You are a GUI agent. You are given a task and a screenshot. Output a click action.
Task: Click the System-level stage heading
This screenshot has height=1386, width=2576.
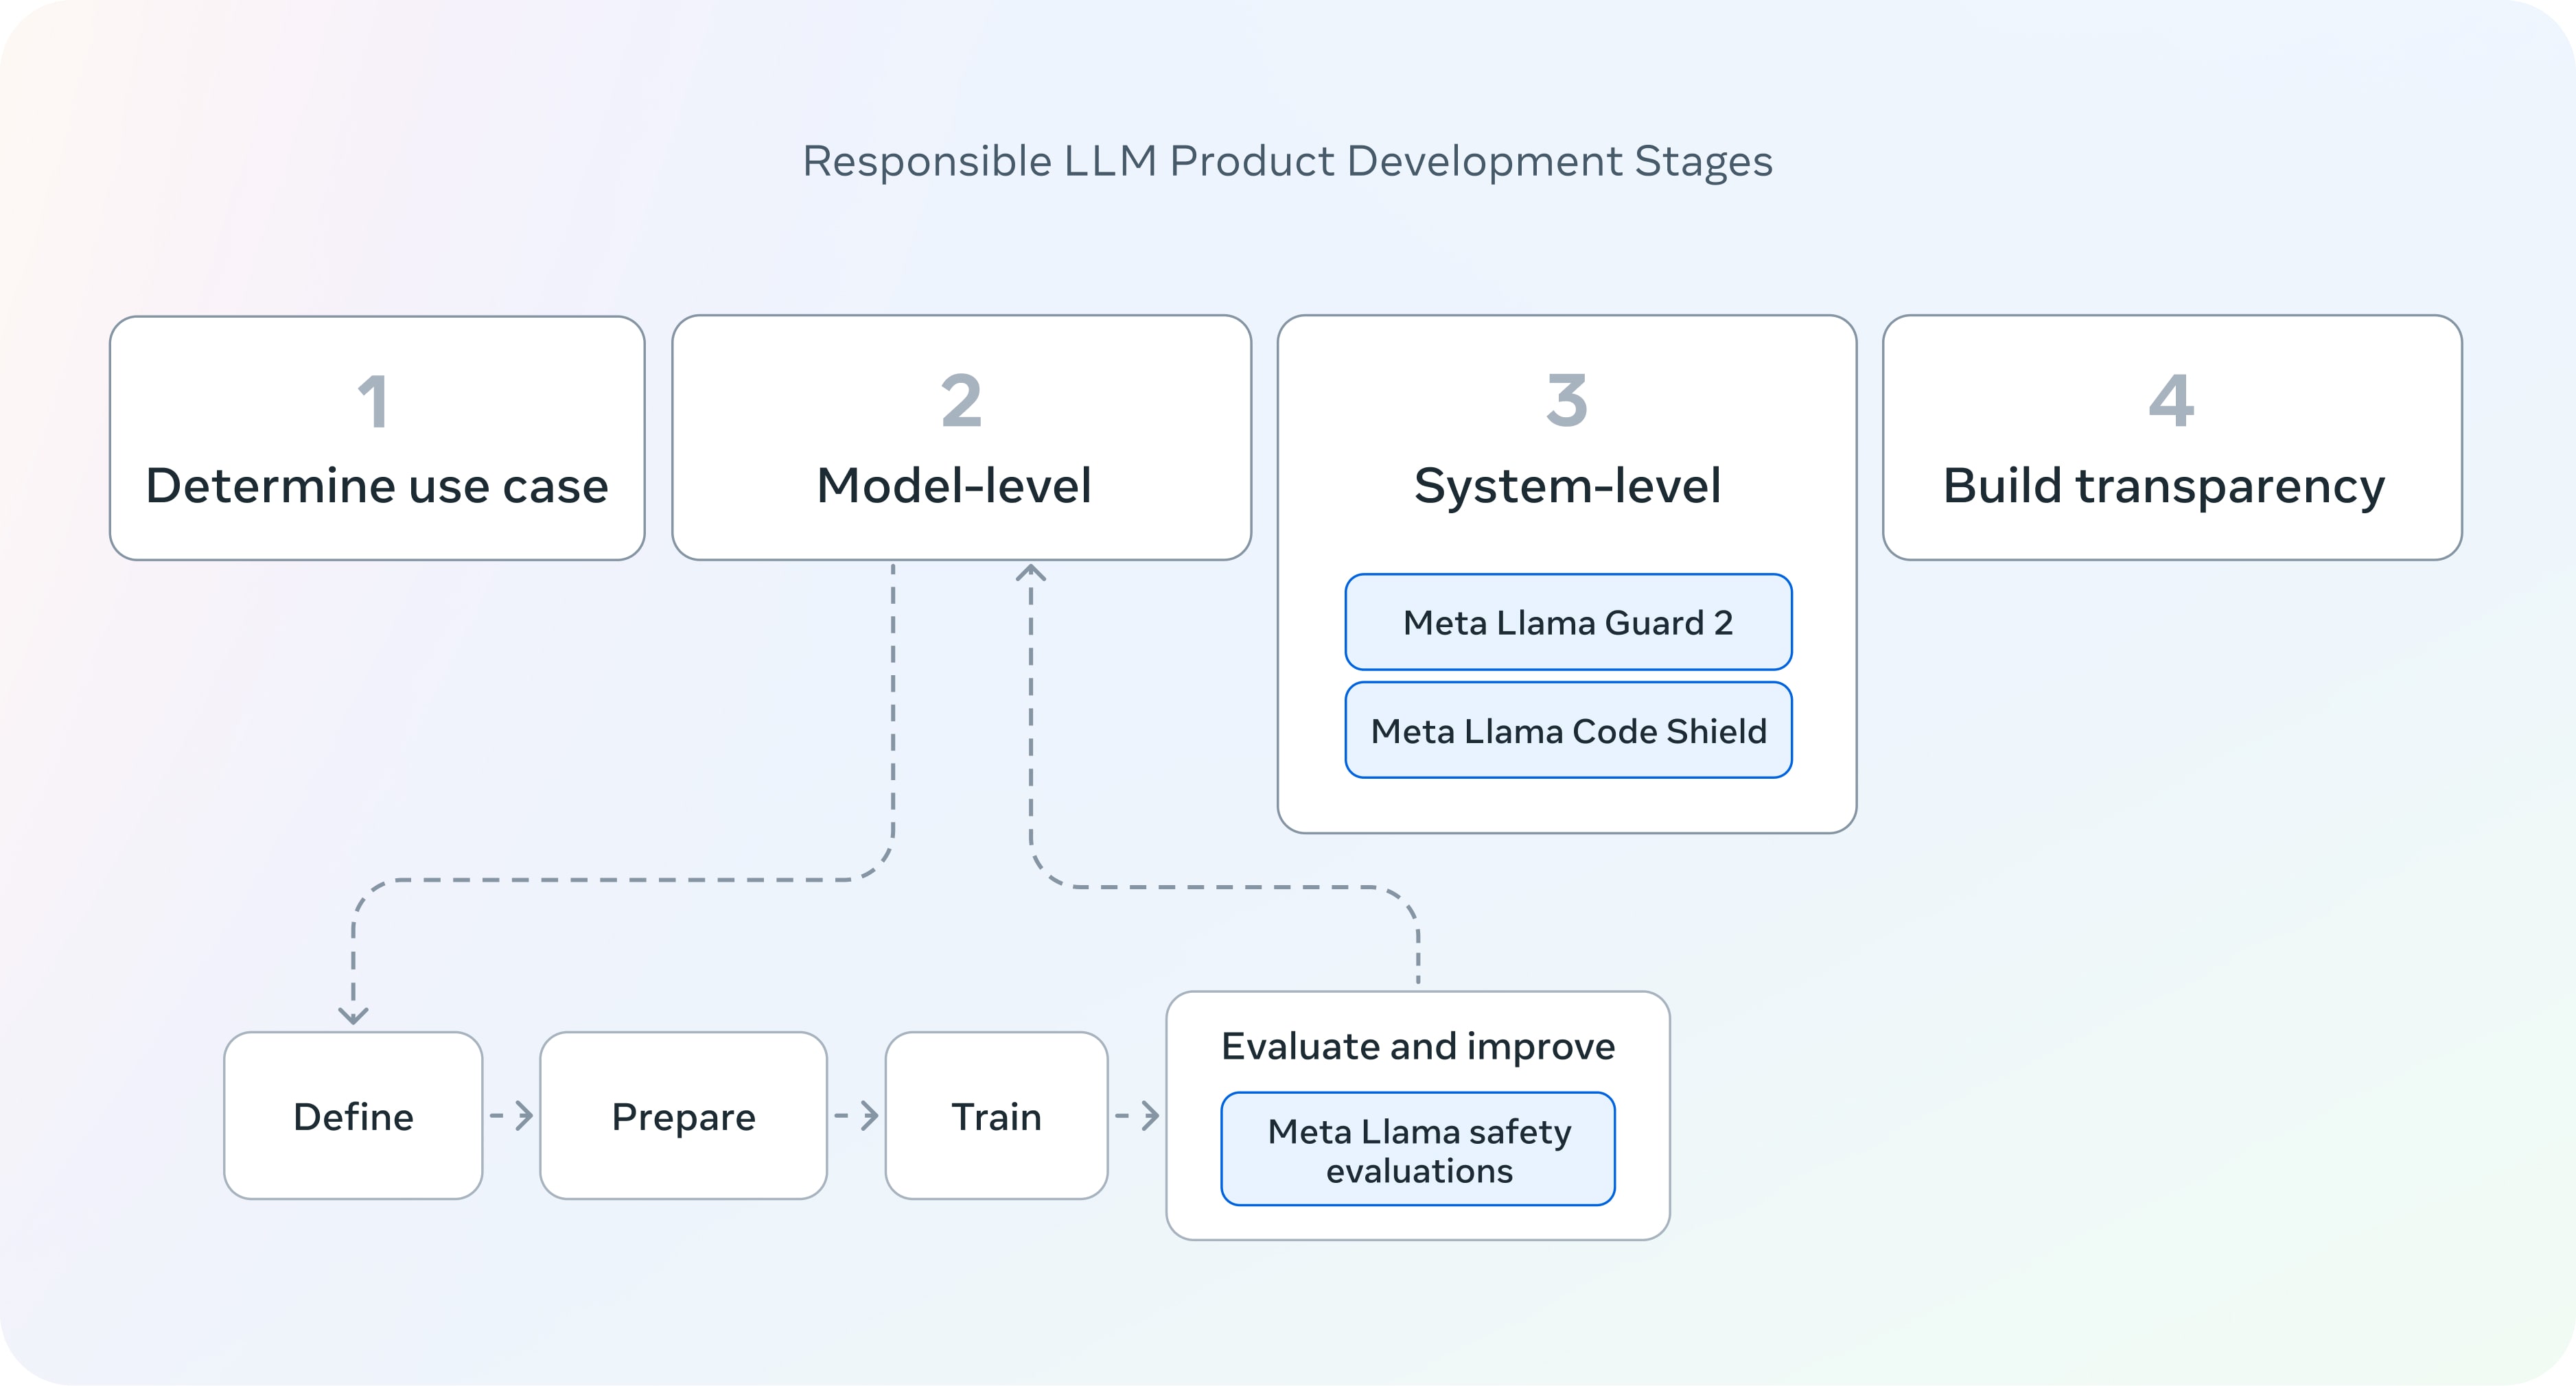[x=1567, y=486]
